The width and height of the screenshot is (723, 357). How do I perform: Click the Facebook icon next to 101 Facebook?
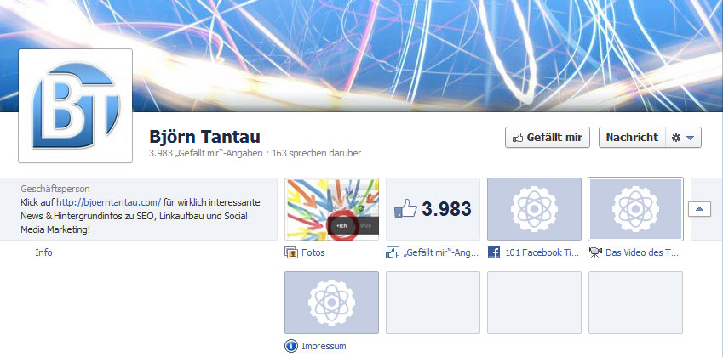pyautogui.click(x=494, y=252)
